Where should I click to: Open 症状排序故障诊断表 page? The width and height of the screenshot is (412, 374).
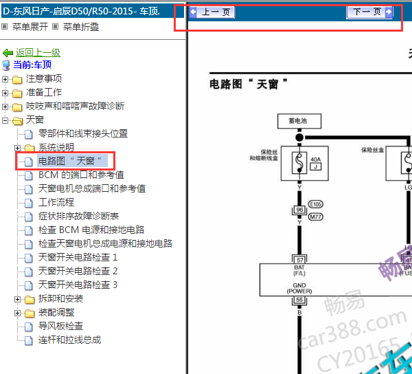tap(78, 216)
